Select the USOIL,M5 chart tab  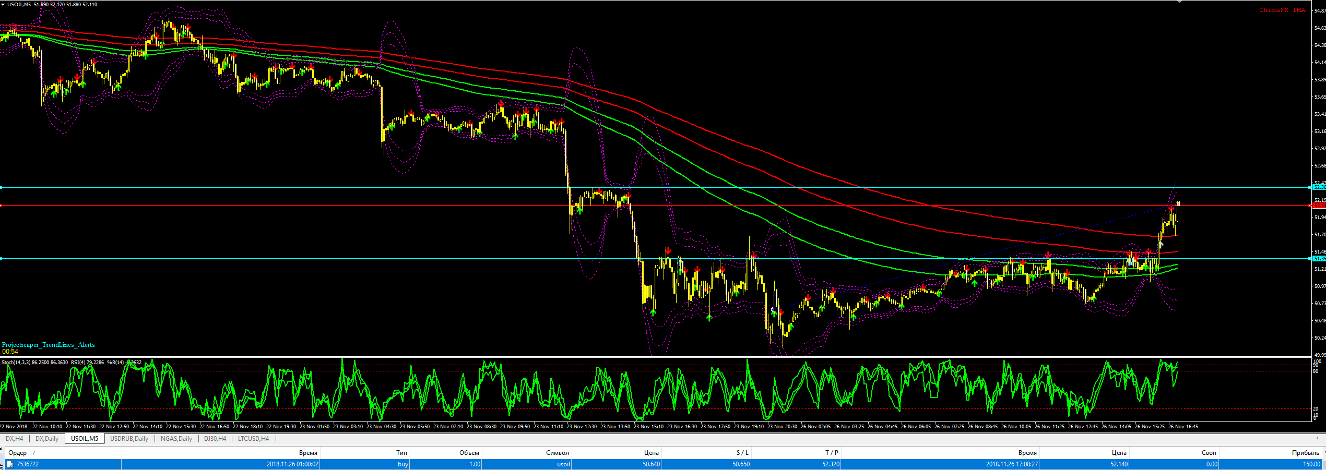(85, 439)
